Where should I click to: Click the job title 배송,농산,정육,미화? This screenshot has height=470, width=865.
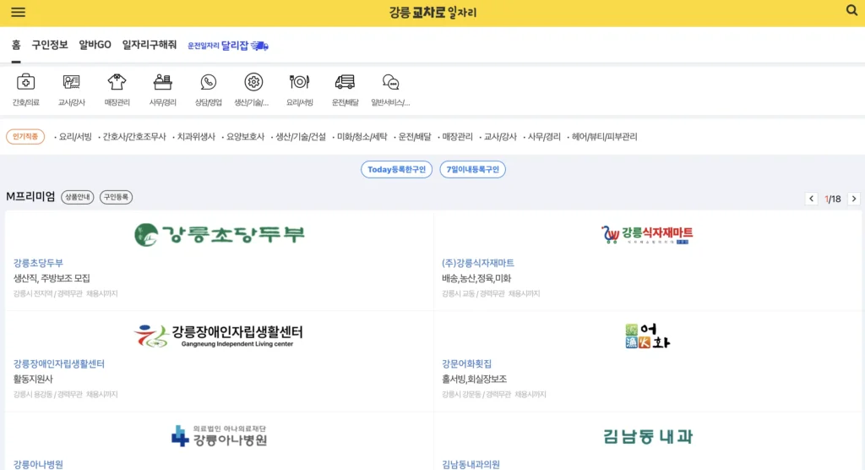coord(476,278)
